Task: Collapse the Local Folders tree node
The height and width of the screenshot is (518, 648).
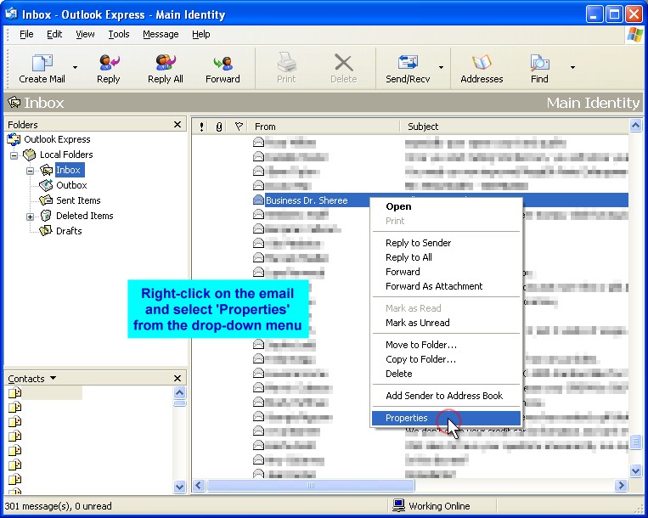Action: (14, 155)
